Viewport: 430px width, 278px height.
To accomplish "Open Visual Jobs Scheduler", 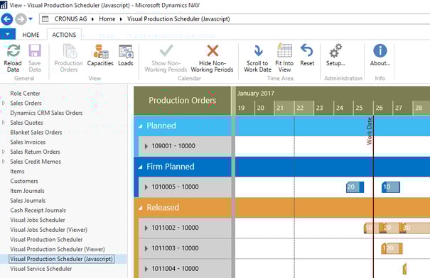I will (38, 220).
